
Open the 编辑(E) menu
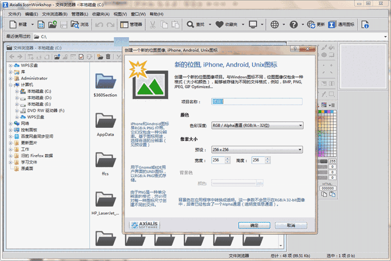pyautogui.click(x=31, y=14)
